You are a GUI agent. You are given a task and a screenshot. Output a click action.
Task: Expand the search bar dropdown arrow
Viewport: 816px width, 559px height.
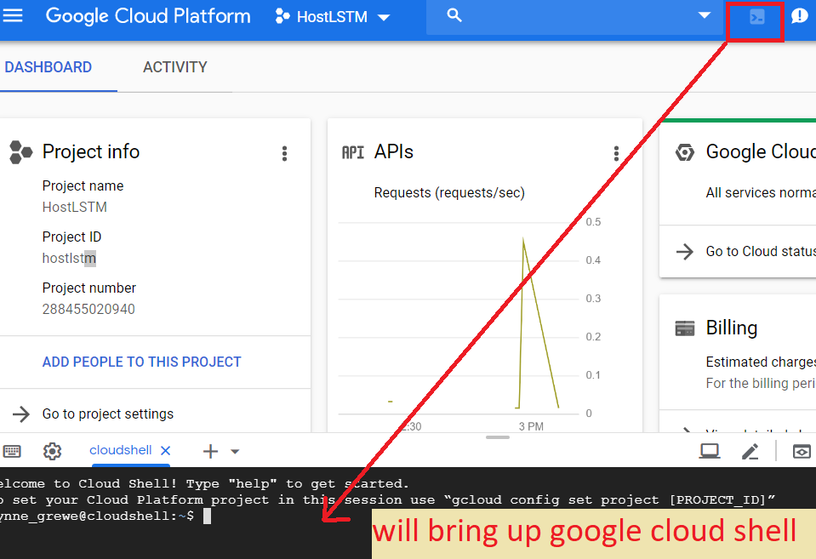click(704, 16)
